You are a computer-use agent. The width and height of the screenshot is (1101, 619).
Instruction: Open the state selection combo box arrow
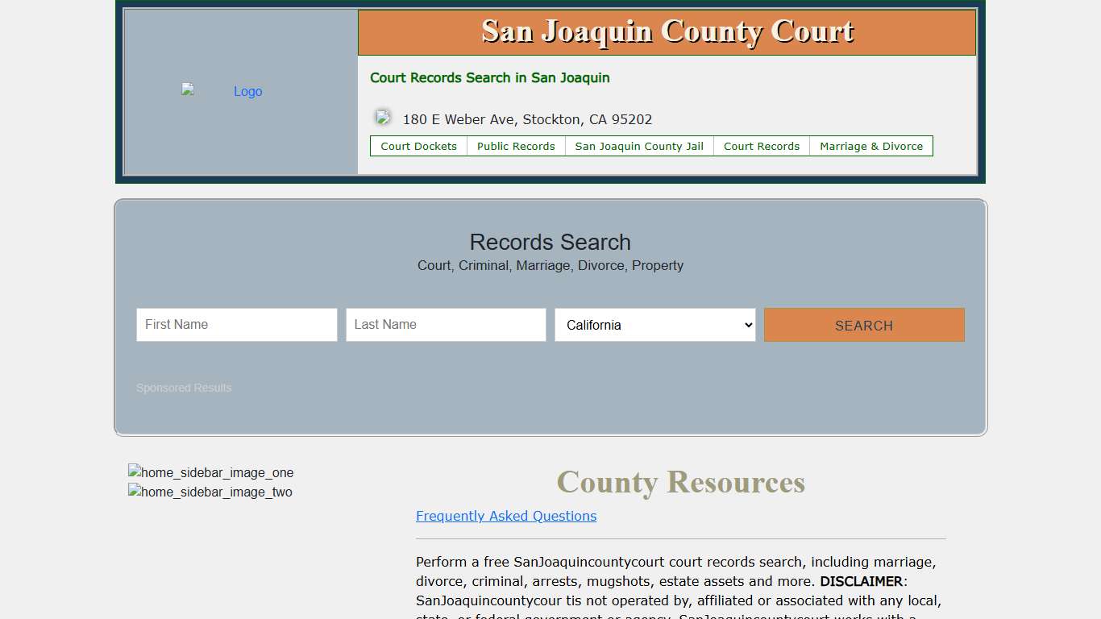(x=746, y=325)
